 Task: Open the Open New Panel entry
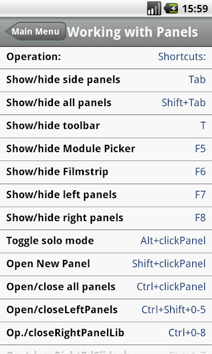pyautogui.click(x=106, y=264)
